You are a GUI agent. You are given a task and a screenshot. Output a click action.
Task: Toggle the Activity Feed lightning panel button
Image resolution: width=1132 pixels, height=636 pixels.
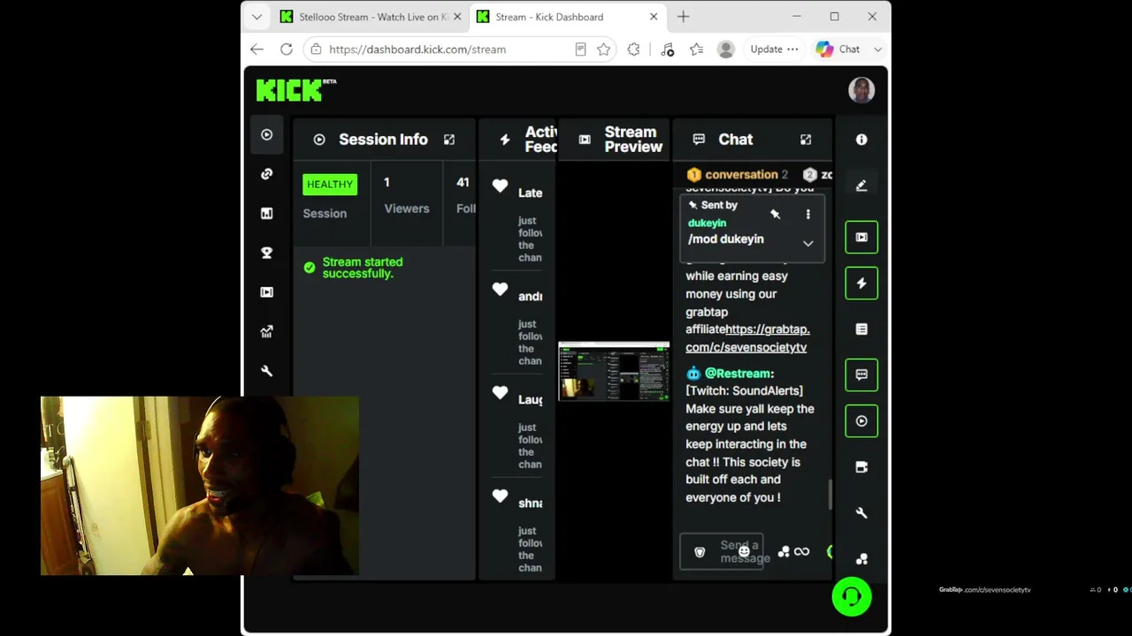click(x=861, y=283)
